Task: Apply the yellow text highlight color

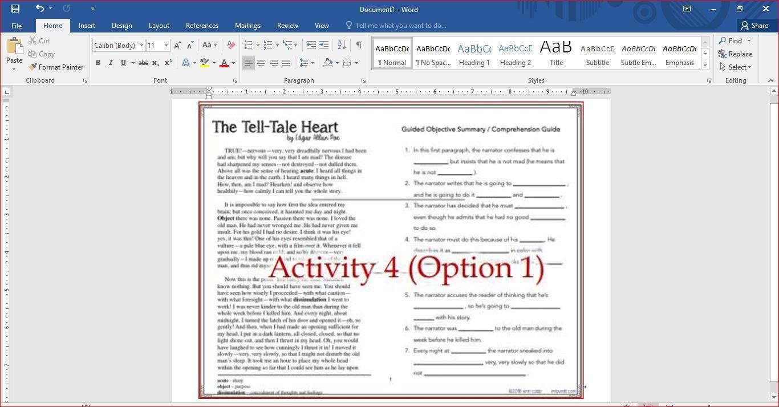Action: (x=204, y=63)
